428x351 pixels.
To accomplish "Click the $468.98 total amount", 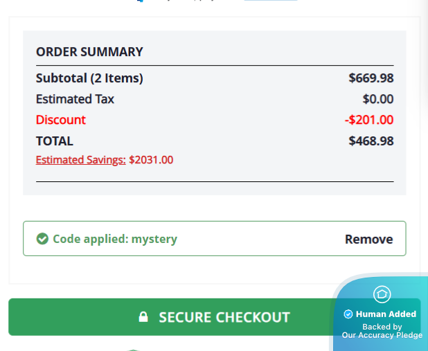I will (x=371, y=141).
